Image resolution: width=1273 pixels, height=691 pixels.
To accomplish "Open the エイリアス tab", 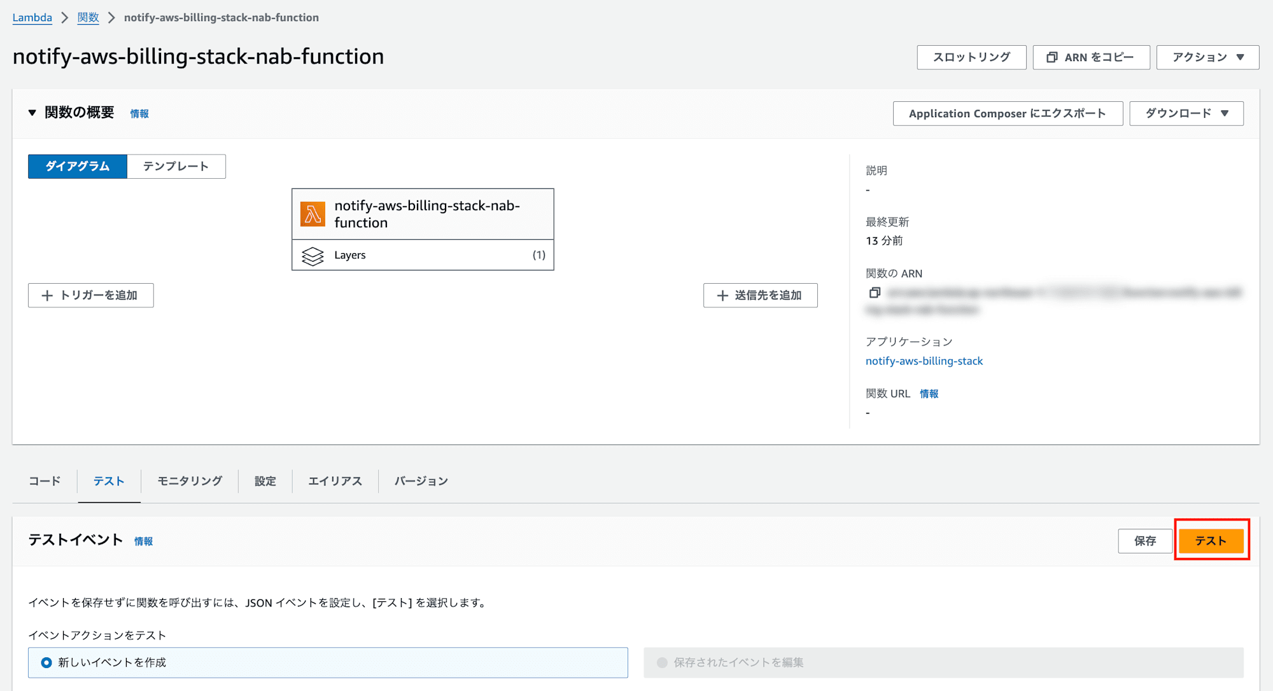I will click(335, 481).
